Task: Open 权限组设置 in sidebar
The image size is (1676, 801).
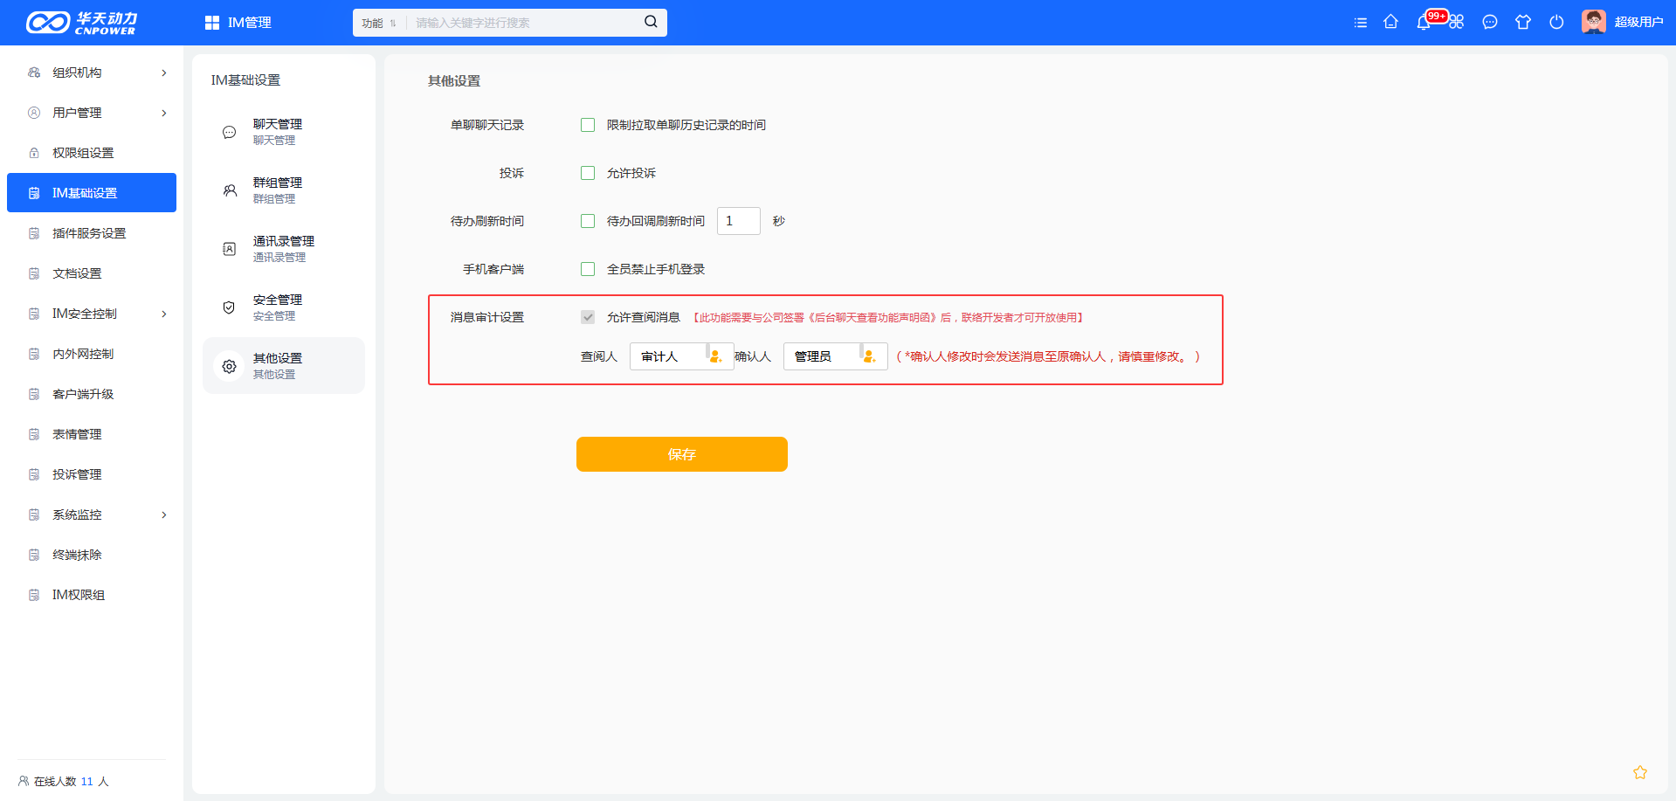Action: (x=92, y=153)
